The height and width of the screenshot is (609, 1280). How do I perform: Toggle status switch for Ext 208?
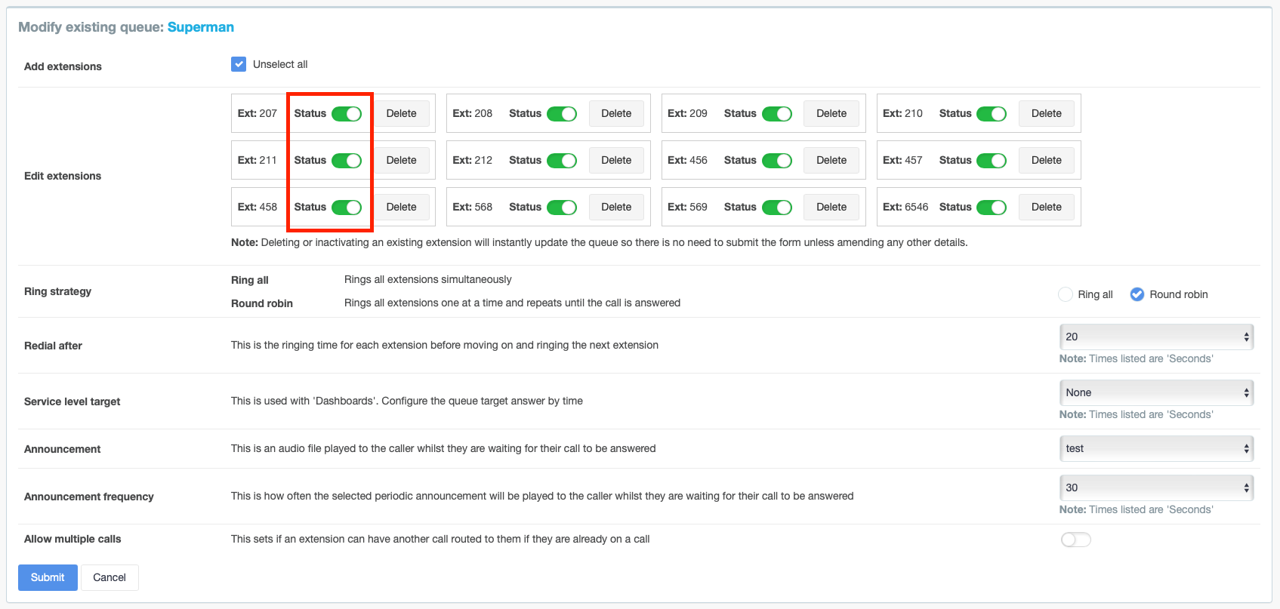pos(562,114)
